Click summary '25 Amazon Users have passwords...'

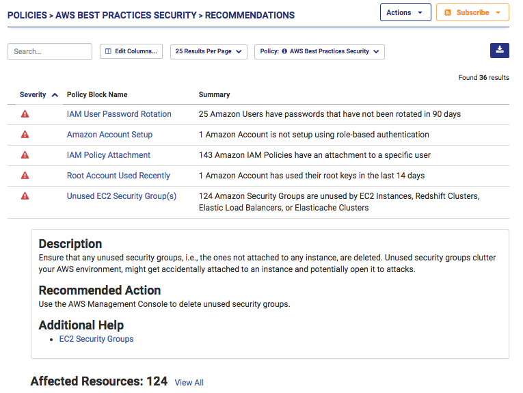[x=330, y=114]
